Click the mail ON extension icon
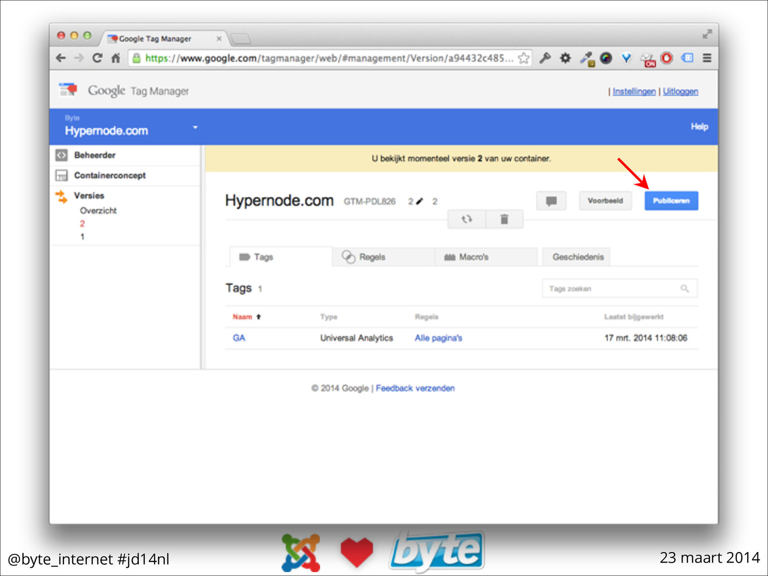Viewport: 768px width, 576px height. point(647,60)
